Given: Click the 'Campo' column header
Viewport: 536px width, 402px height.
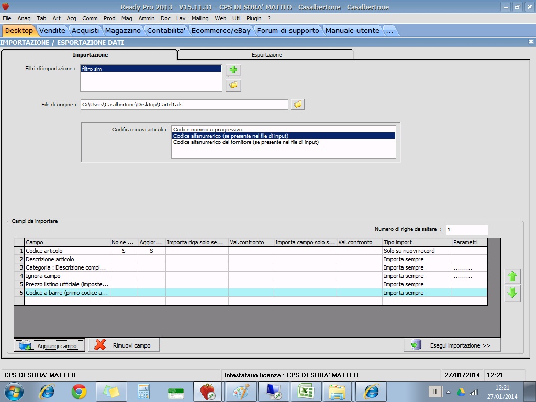Looking at the screenshot, I should point(68,242).
